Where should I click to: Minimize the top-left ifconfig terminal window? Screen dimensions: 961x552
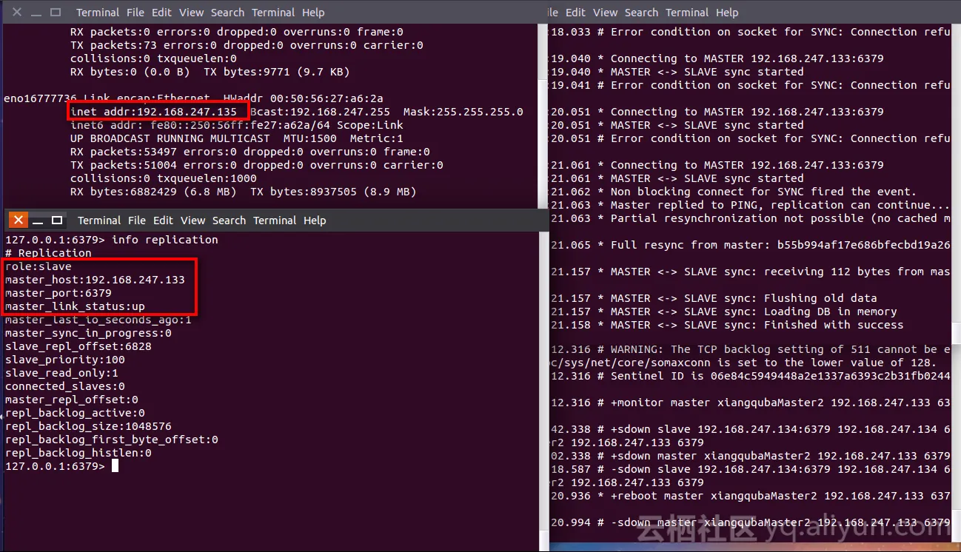pos(36,13)
